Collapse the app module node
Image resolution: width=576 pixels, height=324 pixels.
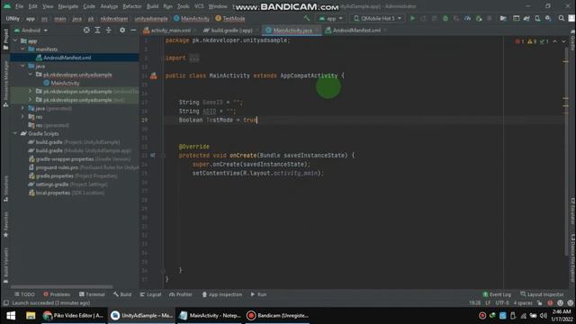point(15,40)
